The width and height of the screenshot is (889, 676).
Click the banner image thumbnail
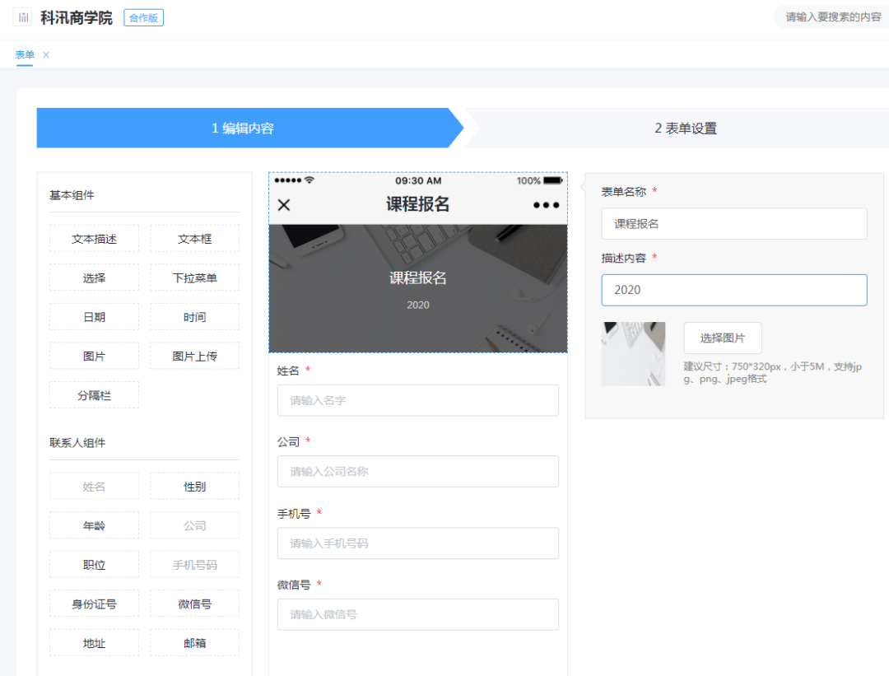click(x=633, y=353)
